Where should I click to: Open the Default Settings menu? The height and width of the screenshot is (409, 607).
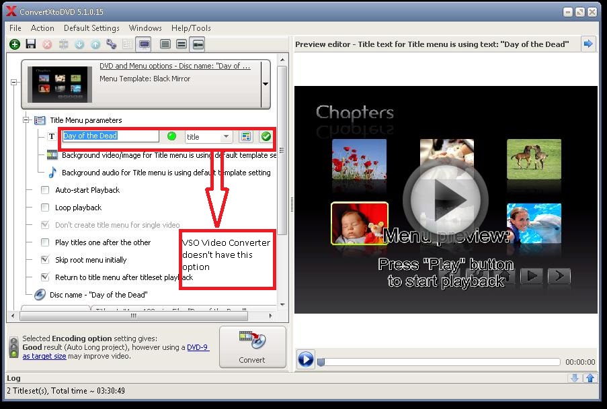91,28
